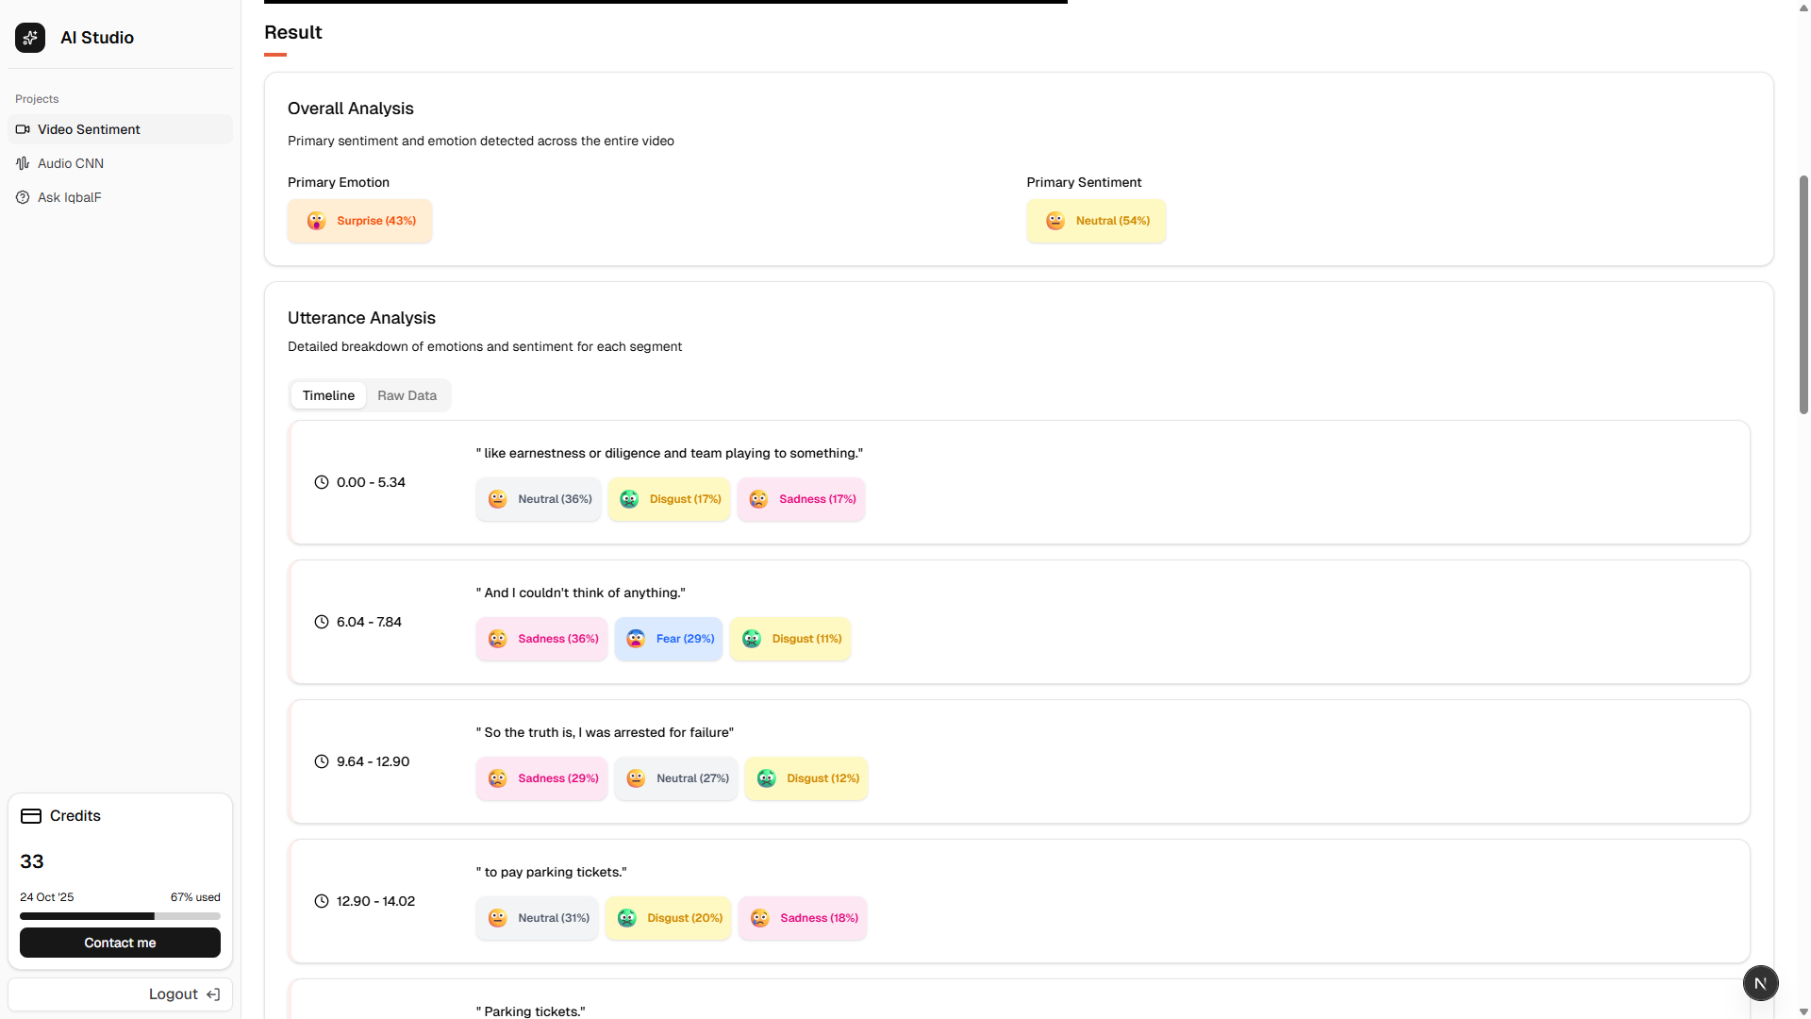Image resolution: width=1811 pixels, height=1019 pixels.
Task: Click the page vertical scrollbar thumb
Action: [1803, 292]
